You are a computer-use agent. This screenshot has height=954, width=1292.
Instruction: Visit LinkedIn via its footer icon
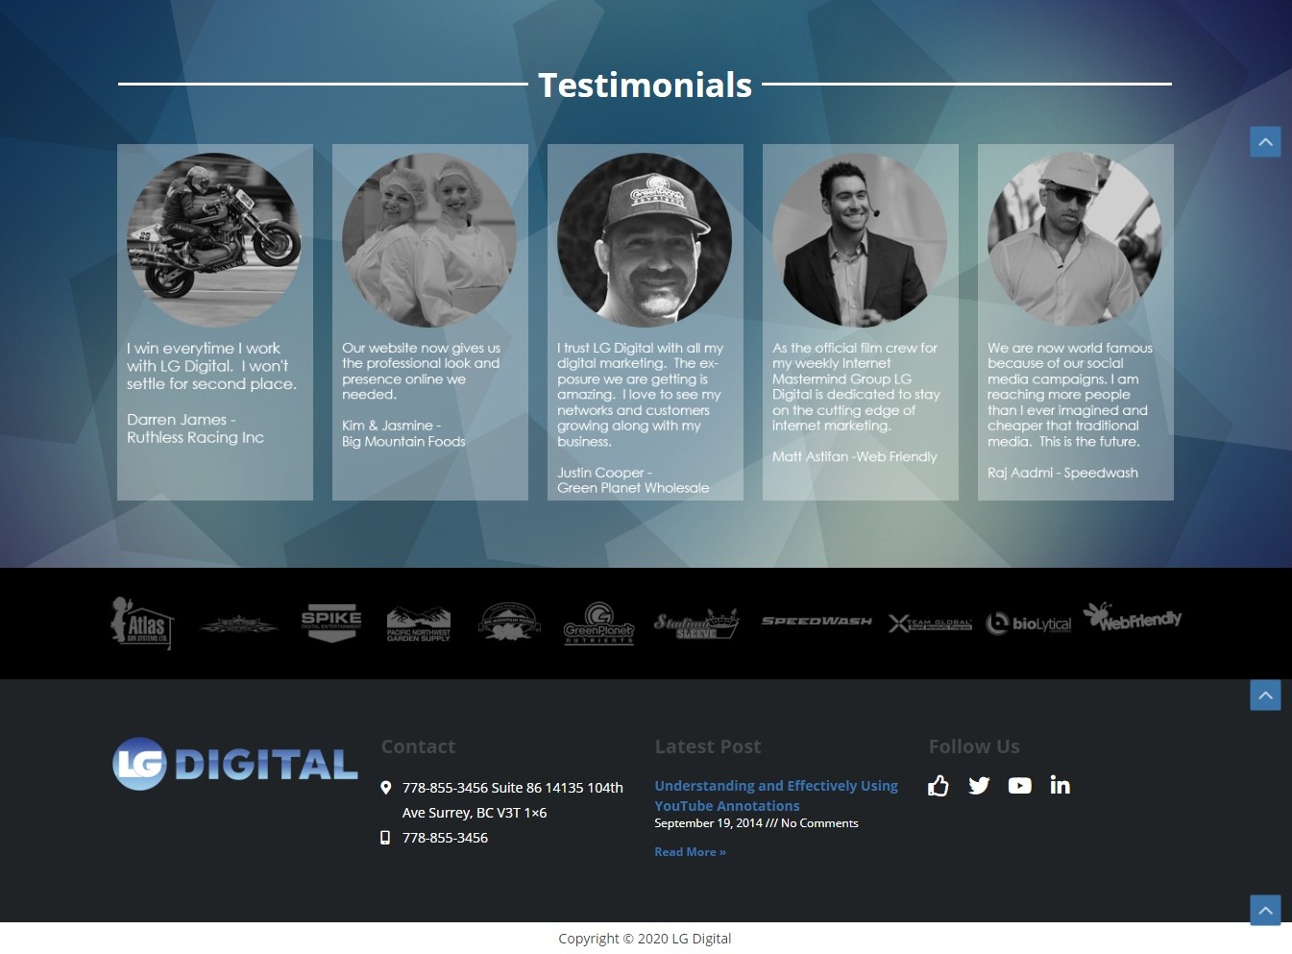(1060, 786)
